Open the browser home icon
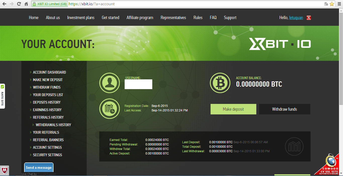 (26, 4)
